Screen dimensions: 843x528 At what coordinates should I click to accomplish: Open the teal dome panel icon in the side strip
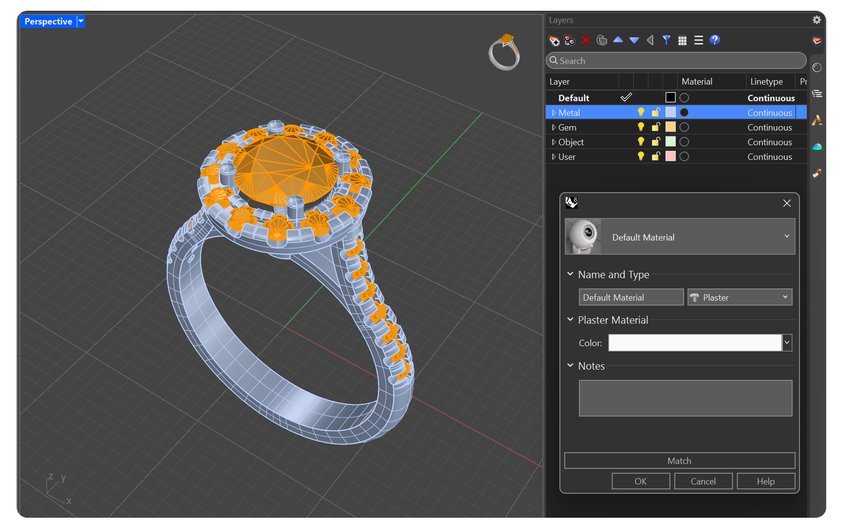817,147
